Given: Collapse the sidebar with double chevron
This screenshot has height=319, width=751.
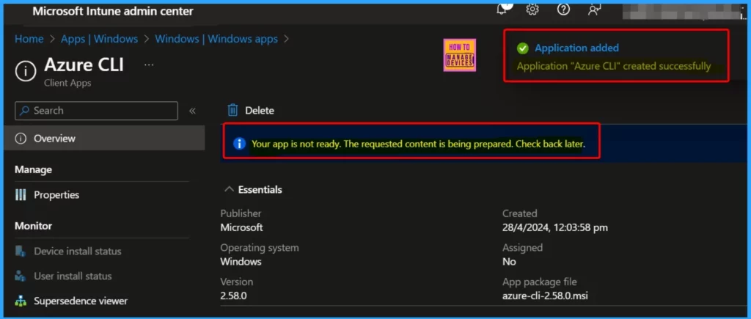Looking at the screenshot, I should (x=192, y=111).
